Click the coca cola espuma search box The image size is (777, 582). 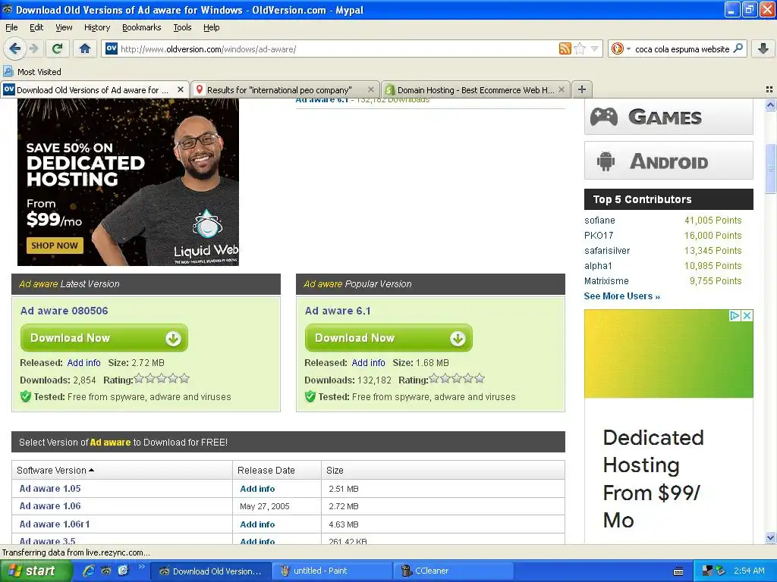(x=682, y=48)
